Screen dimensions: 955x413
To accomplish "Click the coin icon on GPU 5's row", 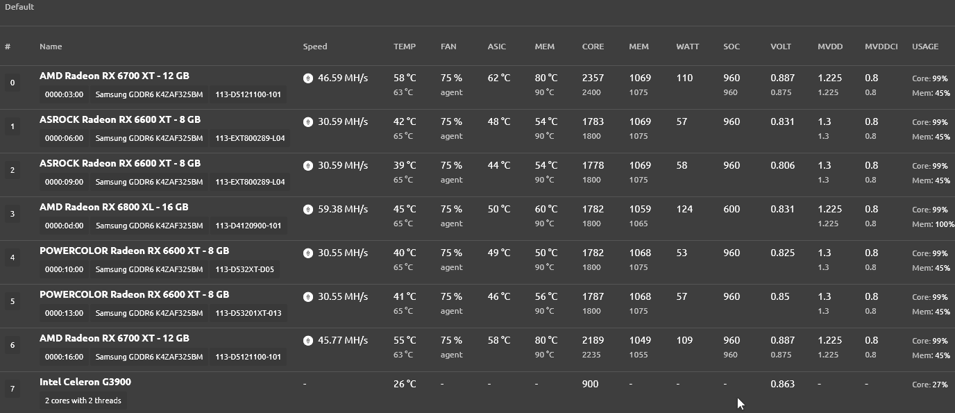I will (308, 297).
